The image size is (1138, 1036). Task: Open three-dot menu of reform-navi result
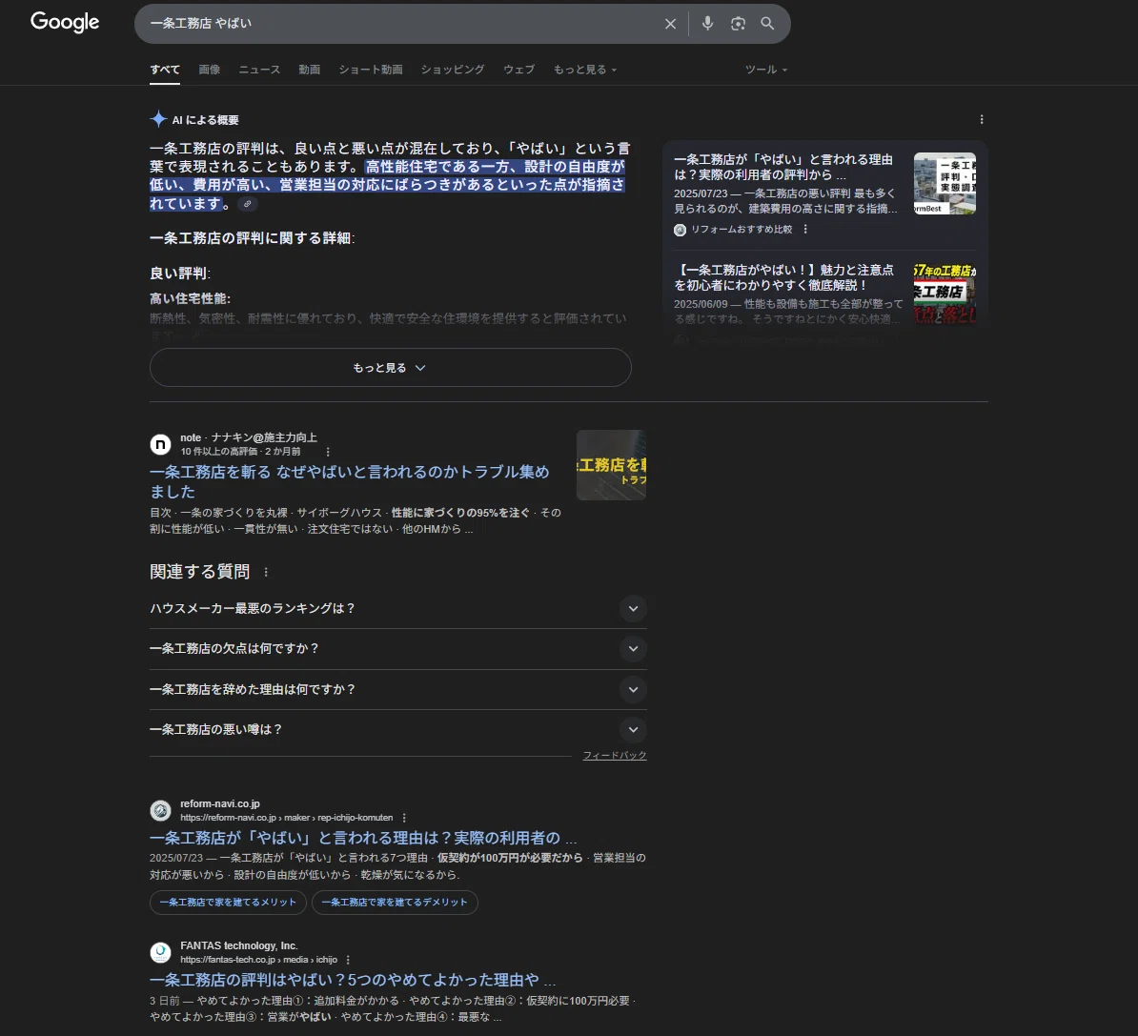point(404,818)
